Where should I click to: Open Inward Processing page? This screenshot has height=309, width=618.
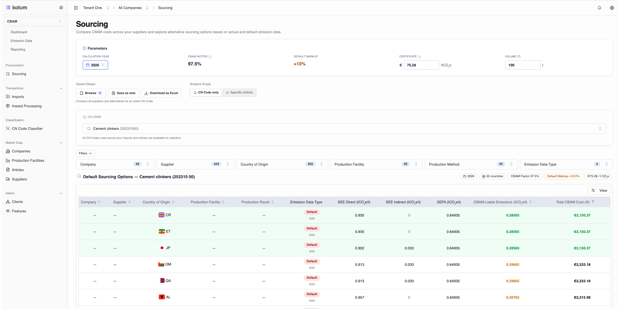[x=27, y=106]
